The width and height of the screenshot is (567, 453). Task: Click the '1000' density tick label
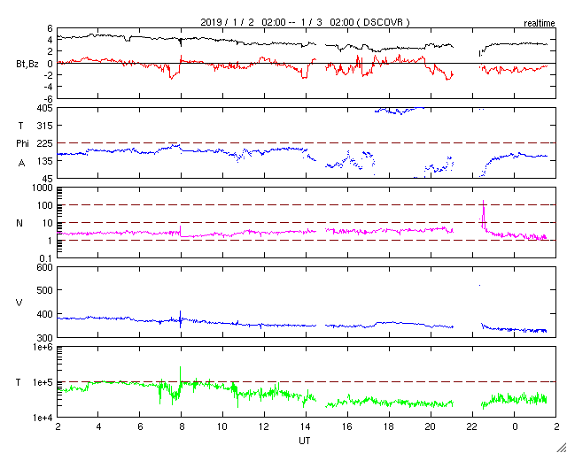(43, 188)
